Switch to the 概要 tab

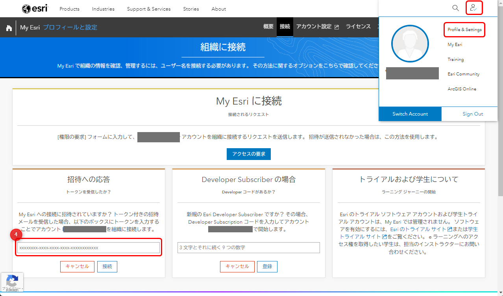tap(268, 27)
